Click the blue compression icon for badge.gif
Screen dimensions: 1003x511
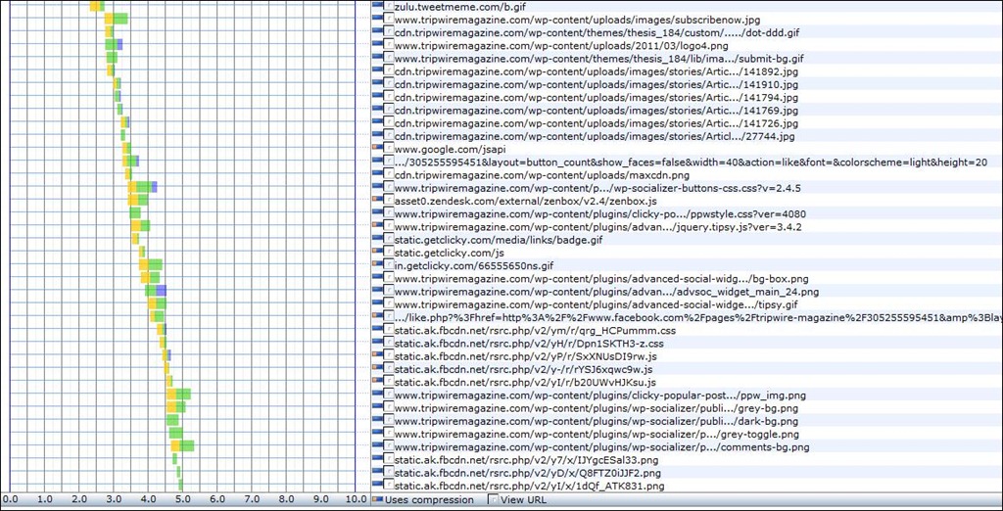coord(376,238)
